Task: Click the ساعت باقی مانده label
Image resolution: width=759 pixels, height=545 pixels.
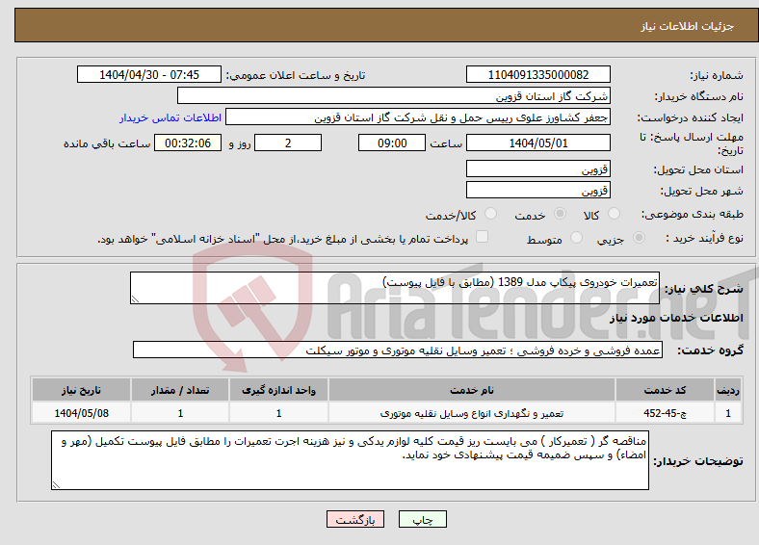Action: click(107, 143)
